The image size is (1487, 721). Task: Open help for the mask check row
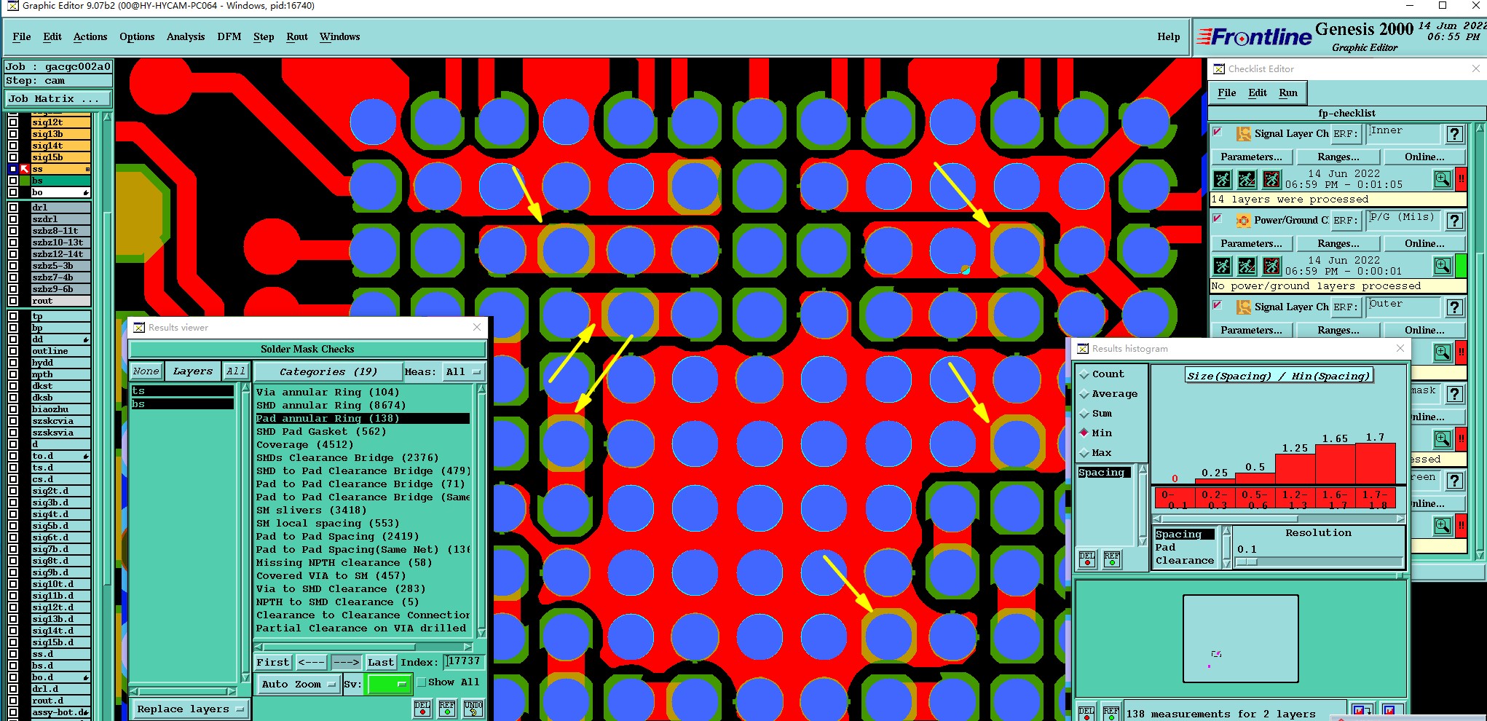(1455, 394)
